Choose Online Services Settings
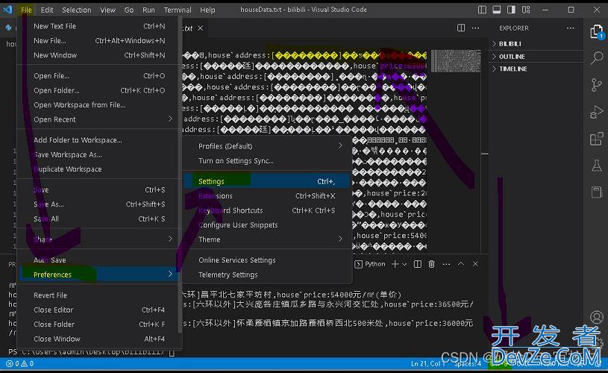 tap(267, 260)
